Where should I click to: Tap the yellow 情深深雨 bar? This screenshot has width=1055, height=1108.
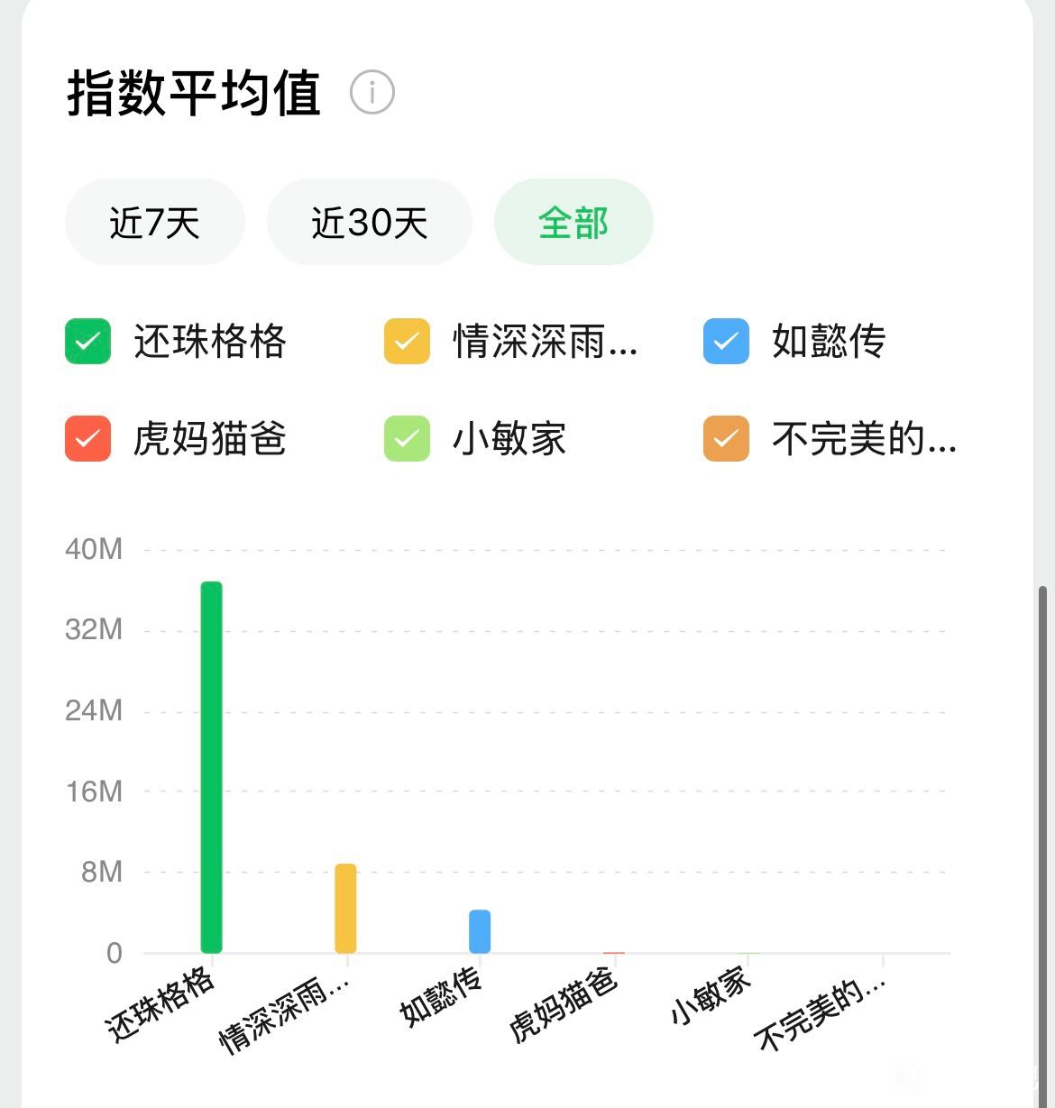pos(345,908)
